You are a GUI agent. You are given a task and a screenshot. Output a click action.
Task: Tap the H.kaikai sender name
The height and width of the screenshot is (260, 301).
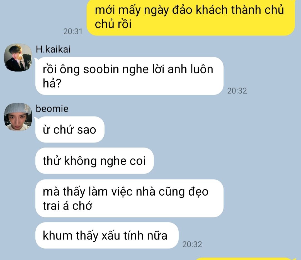[x=53, y=49]
